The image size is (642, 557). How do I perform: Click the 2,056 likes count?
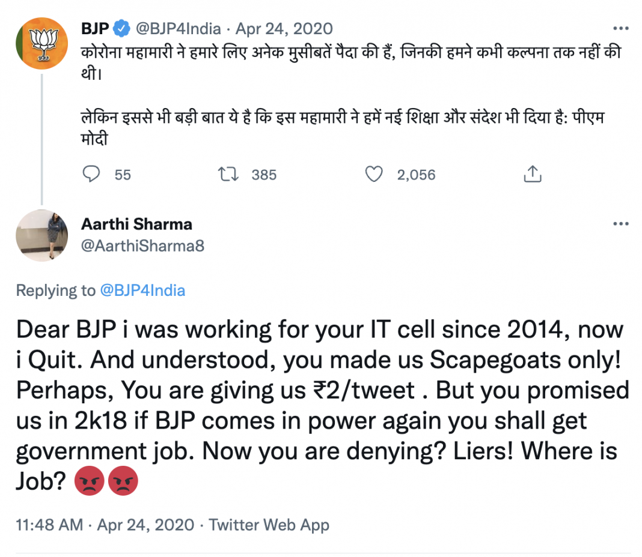(x=416, y=175)
